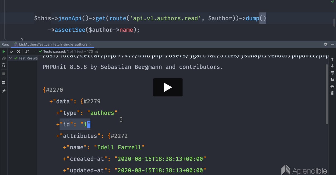
Task: Click the "updated-at" timestamp line
Action: click(x=135, y=170)
